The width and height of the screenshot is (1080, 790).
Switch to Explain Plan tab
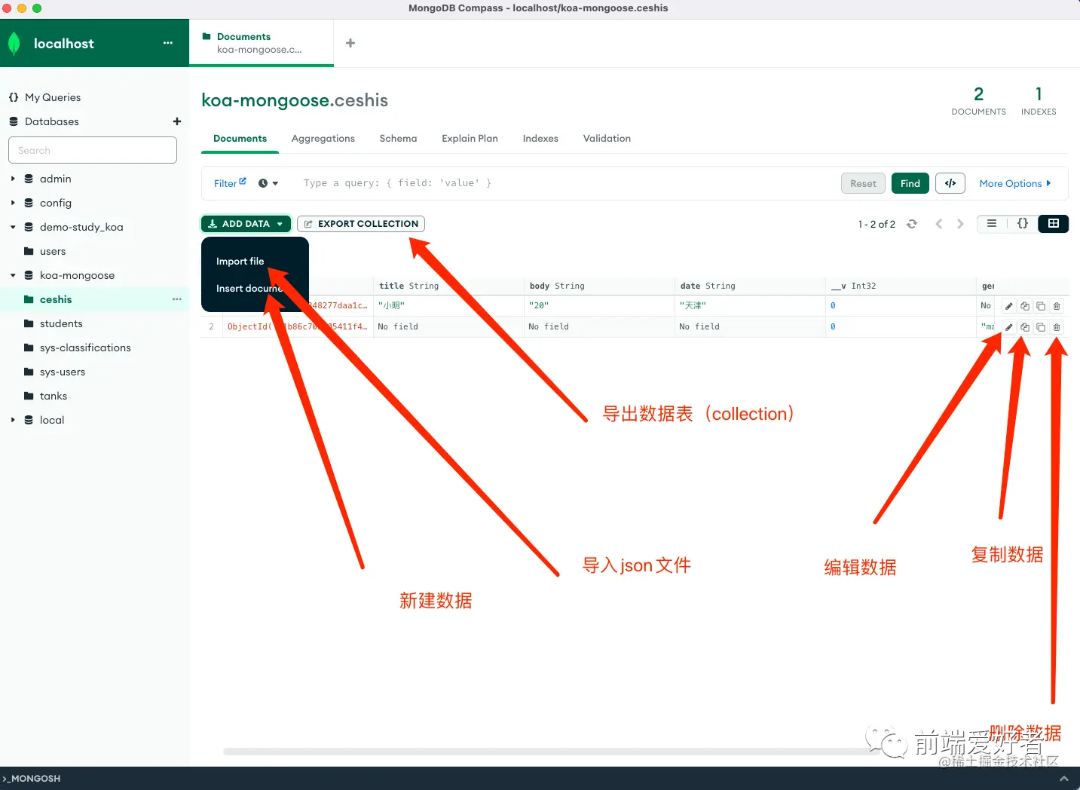(x=470, y=139)
